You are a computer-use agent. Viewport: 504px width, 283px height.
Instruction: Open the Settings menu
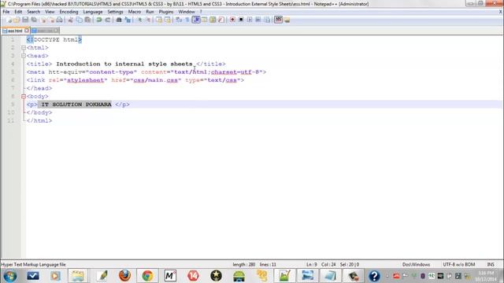115,12
